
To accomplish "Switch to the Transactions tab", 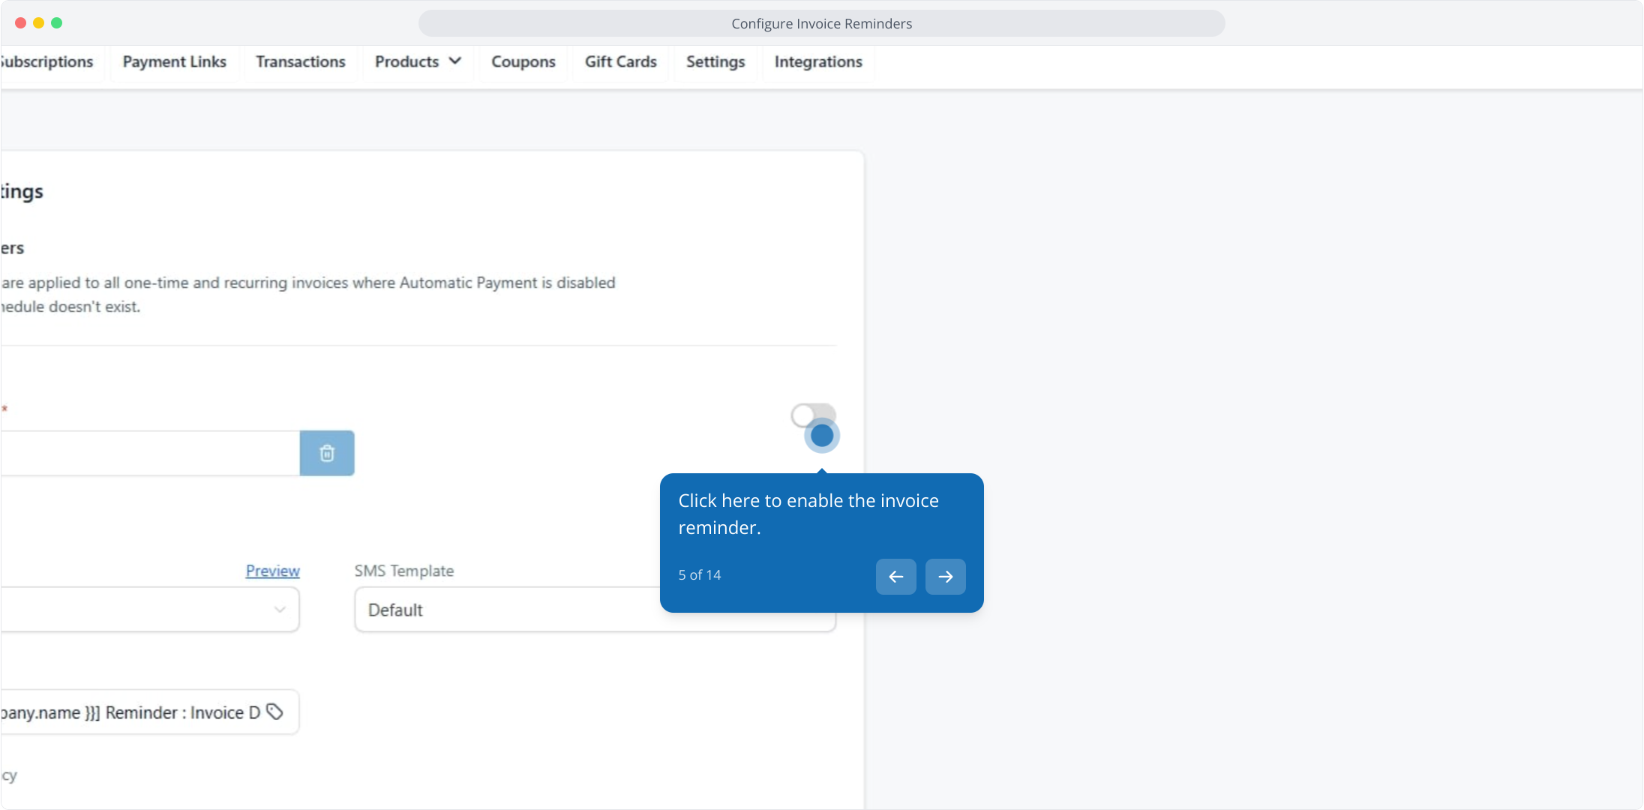I will pos(300,62).
